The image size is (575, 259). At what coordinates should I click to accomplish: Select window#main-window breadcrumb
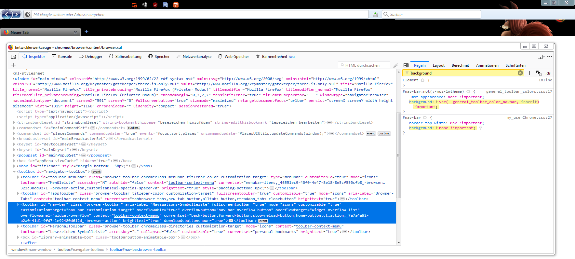pyautogui.click(x=31, y=250)
